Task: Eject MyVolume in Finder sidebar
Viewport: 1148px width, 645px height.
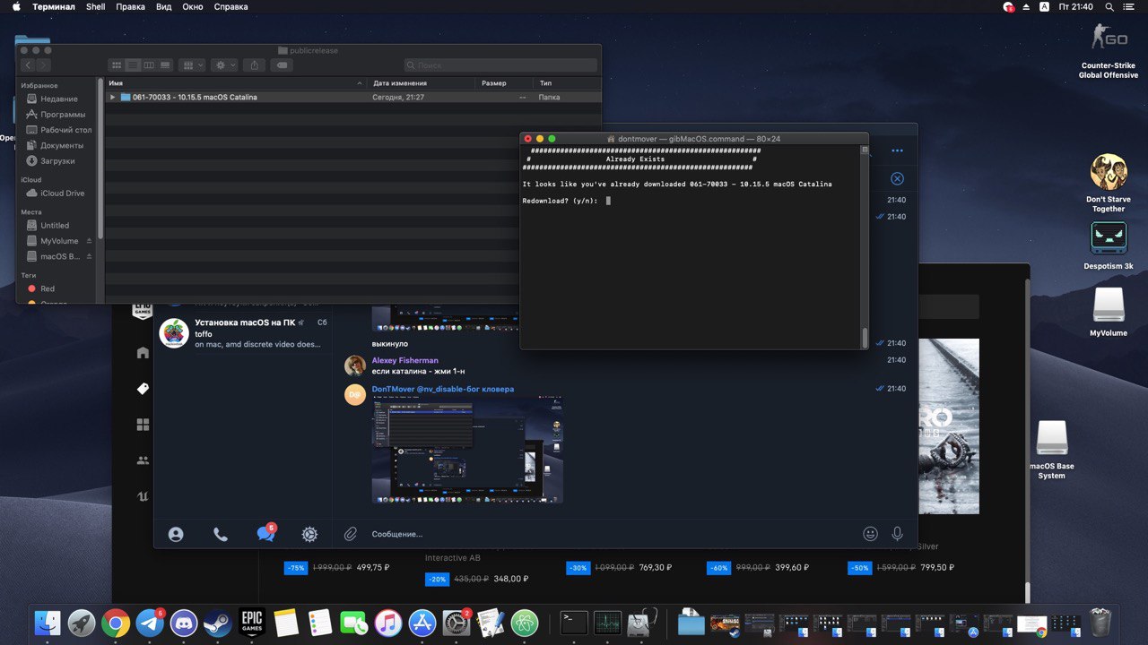Action: 89,241
